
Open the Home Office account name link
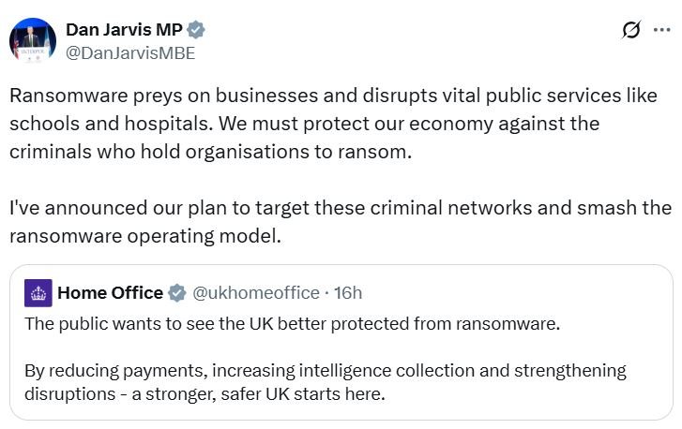coord(110,293)
